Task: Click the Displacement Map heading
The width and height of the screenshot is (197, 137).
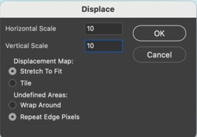Action: [x=43, y=62]
